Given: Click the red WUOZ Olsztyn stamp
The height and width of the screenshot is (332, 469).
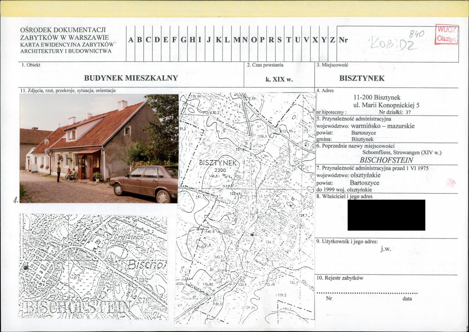Looking at the screenshot, I should tap(447, 34).
